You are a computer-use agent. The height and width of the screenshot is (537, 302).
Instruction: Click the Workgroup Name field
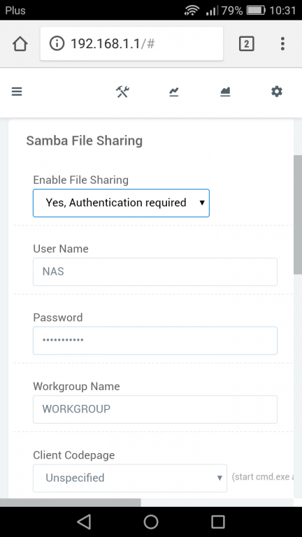(x=155, y=409)
